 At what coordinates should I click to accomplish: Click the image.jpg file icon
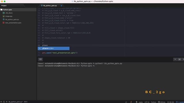[x=4, y=16]
